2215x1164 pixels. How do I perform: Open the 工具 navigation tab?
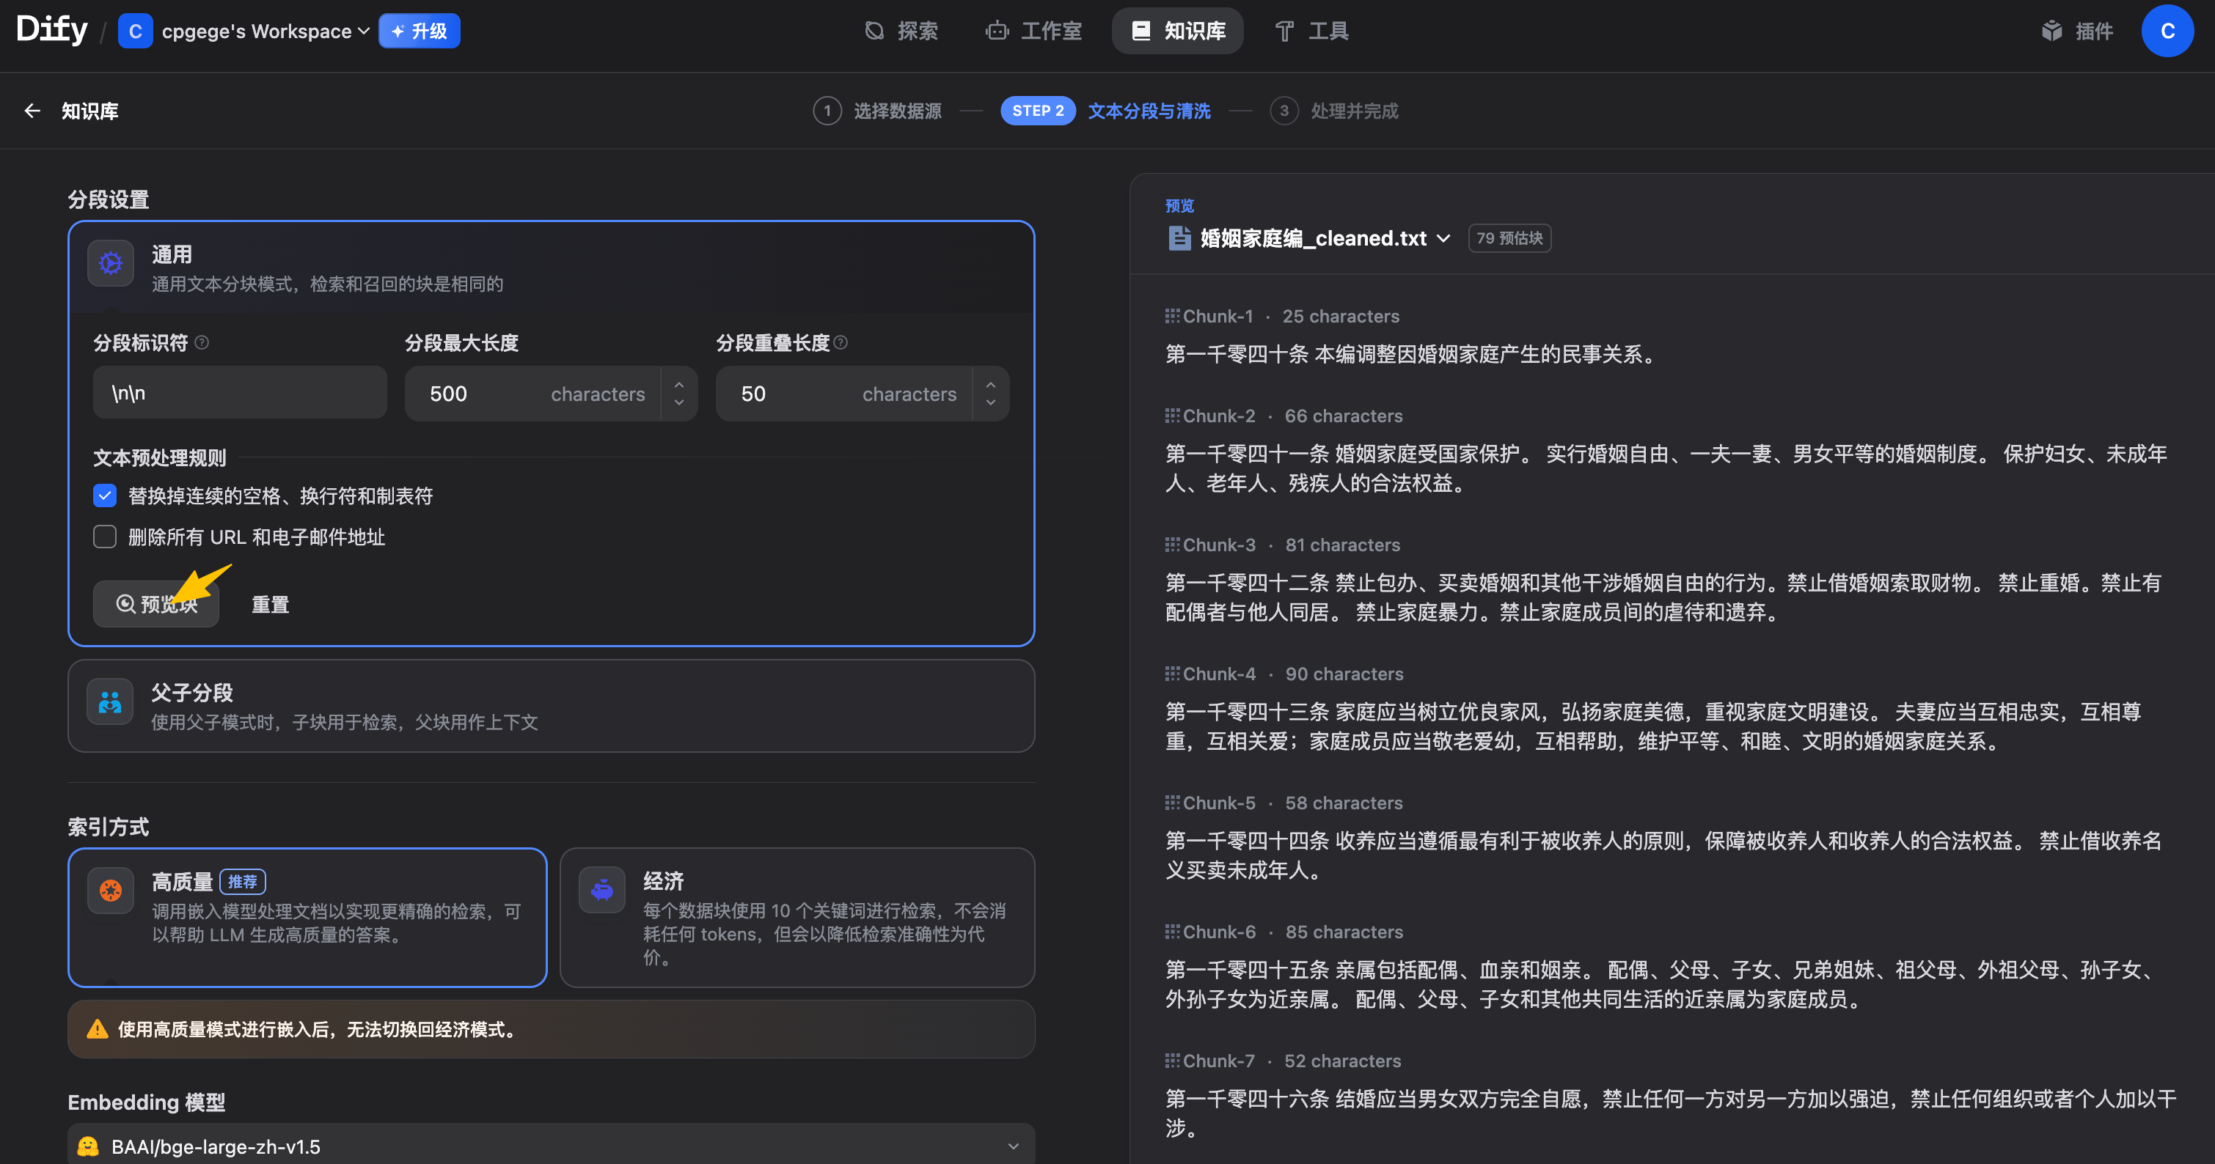click(1311, 32)
